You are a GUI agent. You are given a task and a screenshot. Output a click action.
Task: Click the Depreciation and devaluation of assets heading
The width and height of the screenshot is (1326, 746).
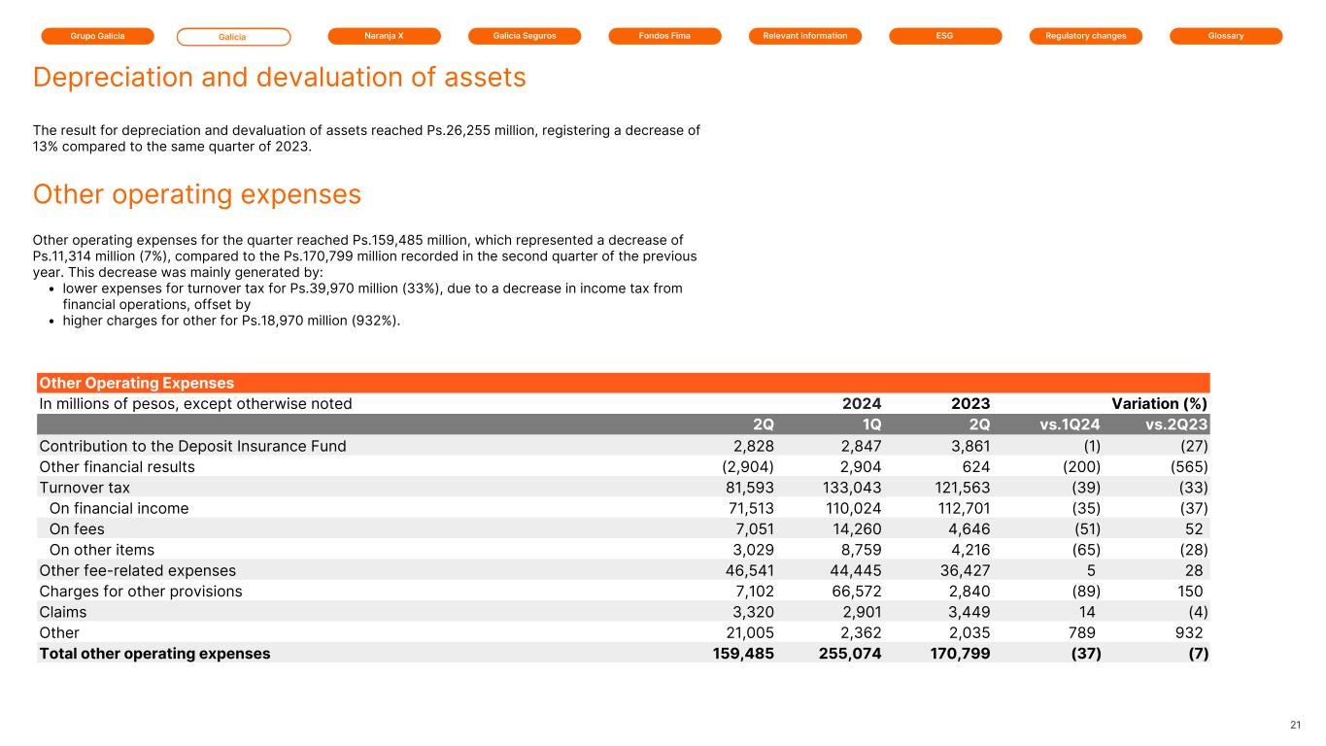[280, 78]
